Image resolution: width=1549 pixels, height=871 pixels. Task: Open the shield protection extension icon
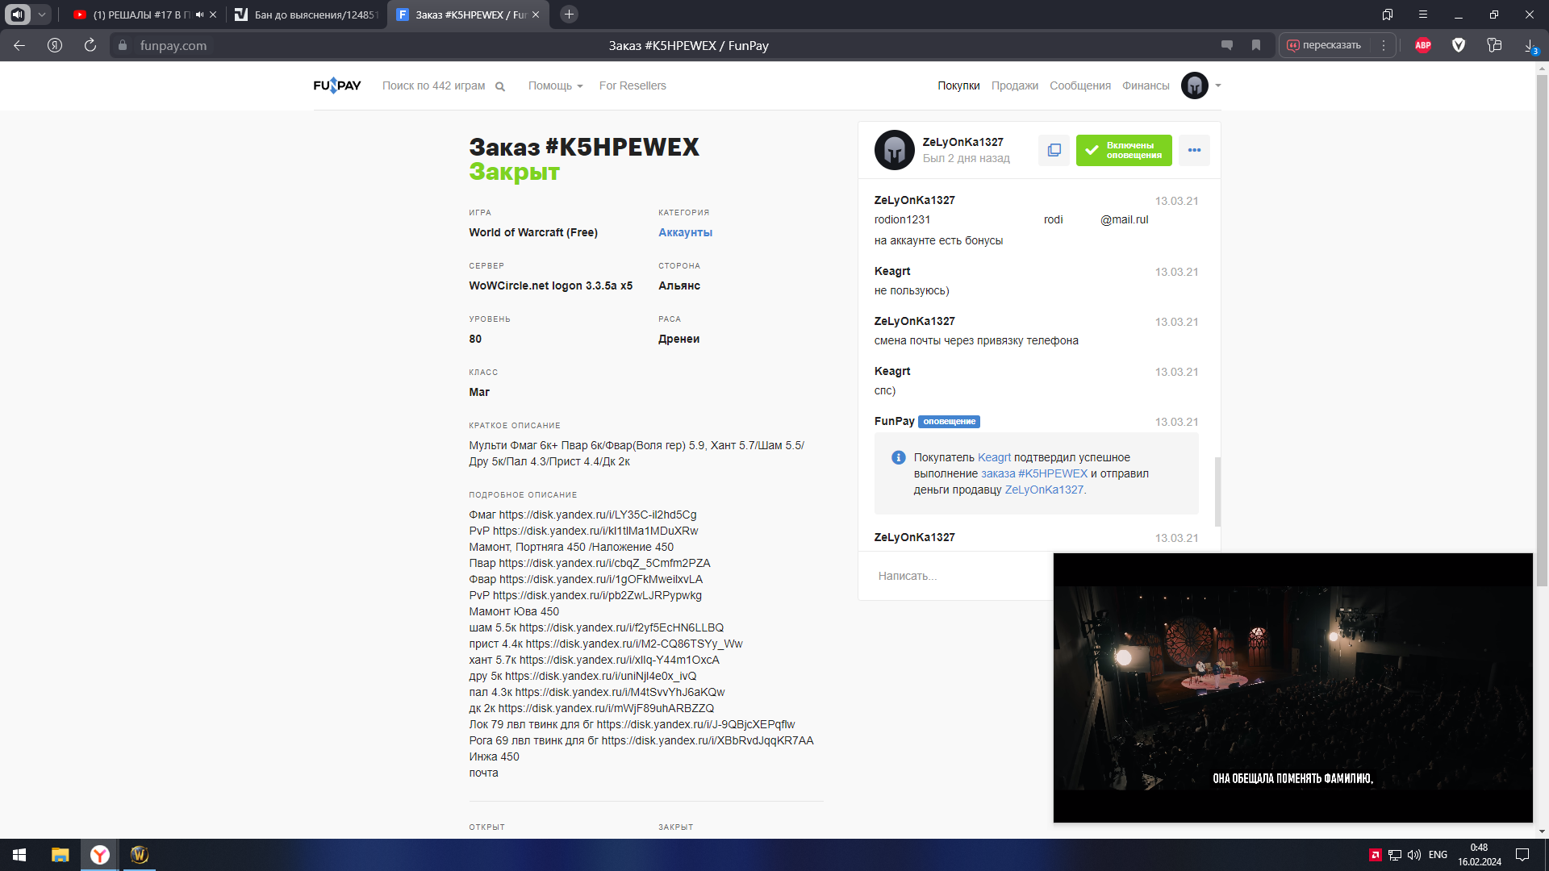click(1459, 45)
